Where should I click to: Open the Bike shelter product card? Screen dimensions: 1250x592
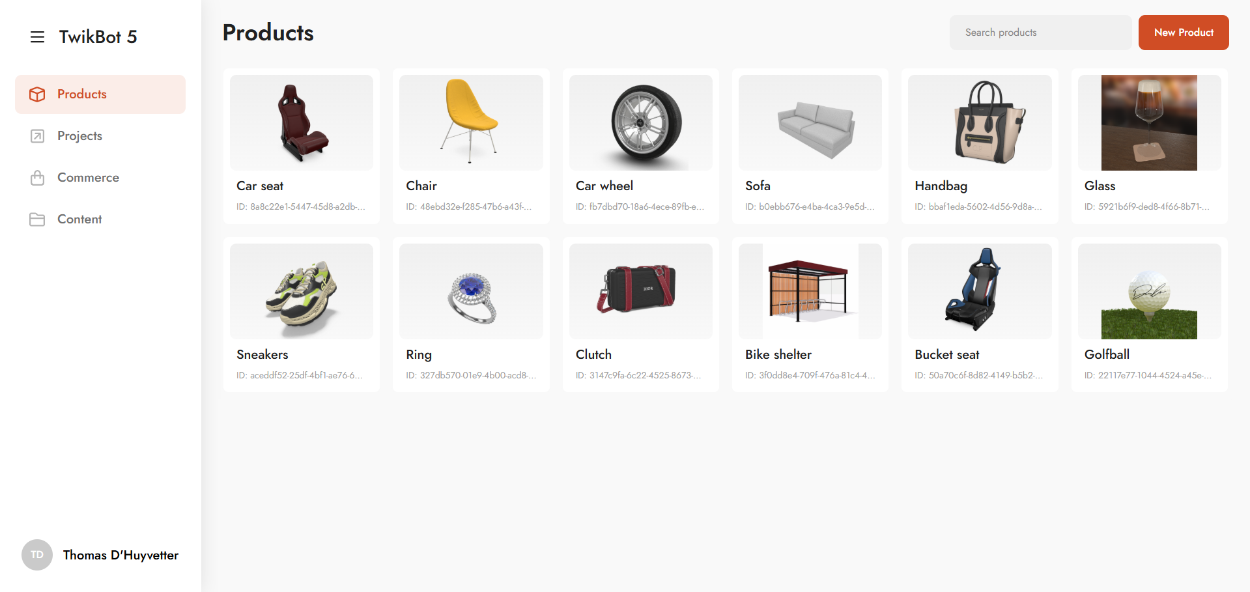(x=810, y=315)
